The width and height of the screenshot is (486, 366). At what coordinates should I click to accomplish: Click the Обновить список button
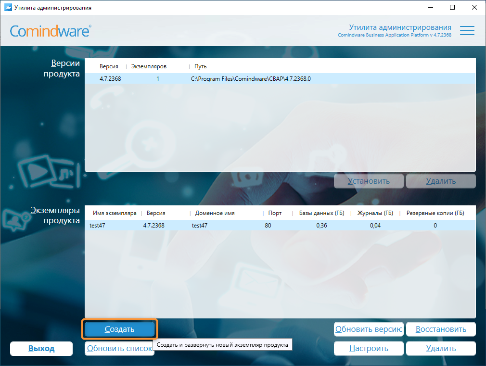coord(119,348)
